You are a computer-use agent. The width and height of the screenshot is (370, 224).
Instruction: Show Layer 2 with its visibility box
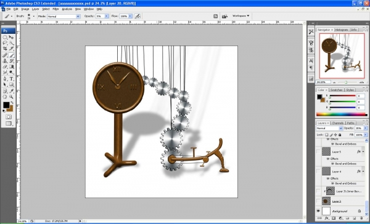(x=318, y=201)
